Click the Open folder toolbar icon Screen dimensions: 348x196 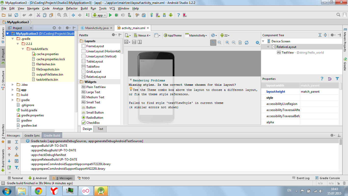point(4,15)
